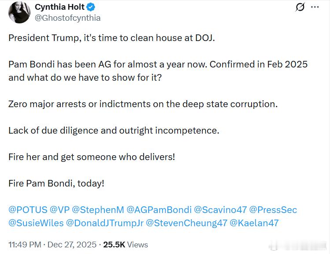This screenshot has height=254, width=330.
Task: Click the @Kaelan47 mention
Action: (x=254, y=223)
